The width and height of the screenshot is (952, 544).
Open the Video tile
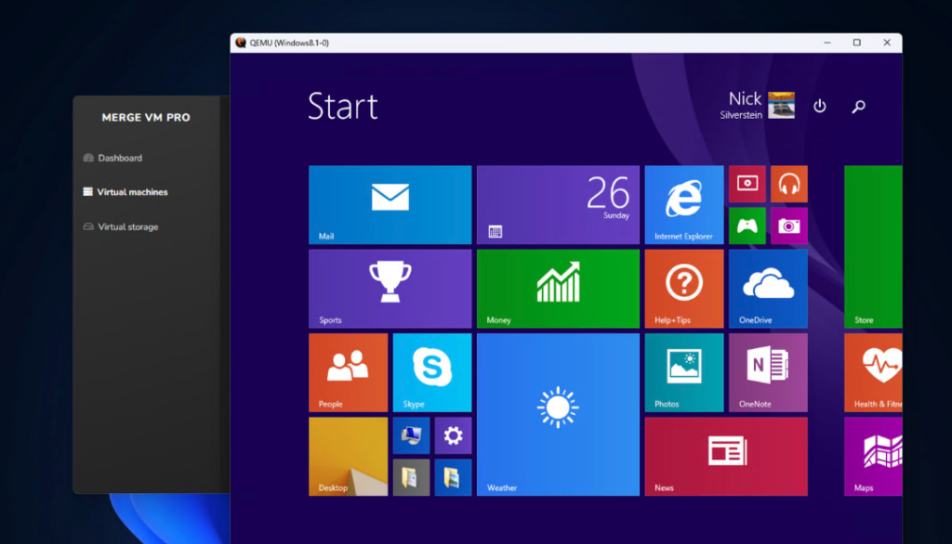[x=747, y=183]
